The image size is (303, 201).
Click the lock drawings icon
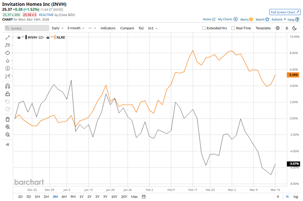point(8,94)
